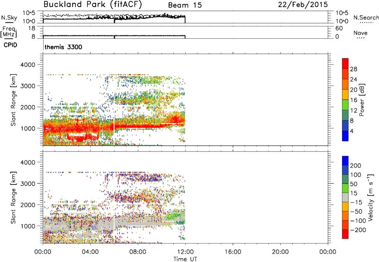The image size is (379, 262).
Task: Click the "Time UT" x-axis label
Action: coord(185,259)
